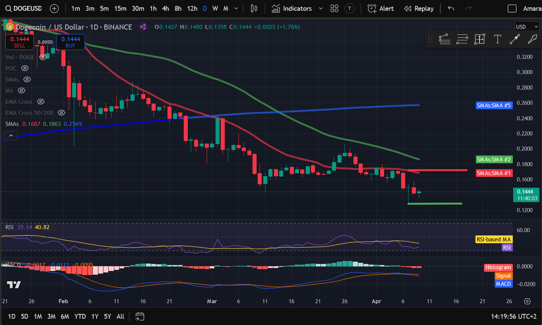Click the SMAs:SMA #2 green price label

coord(494,160)
